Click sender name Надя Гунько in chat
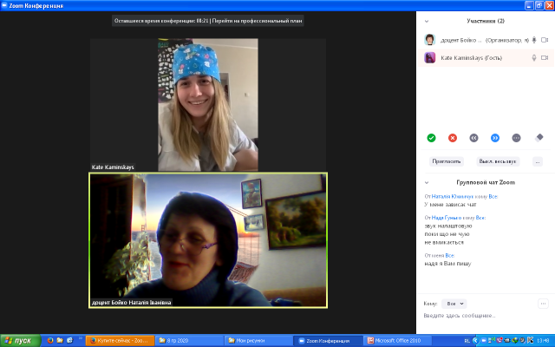The image size is (555, 347). point(447,218)
